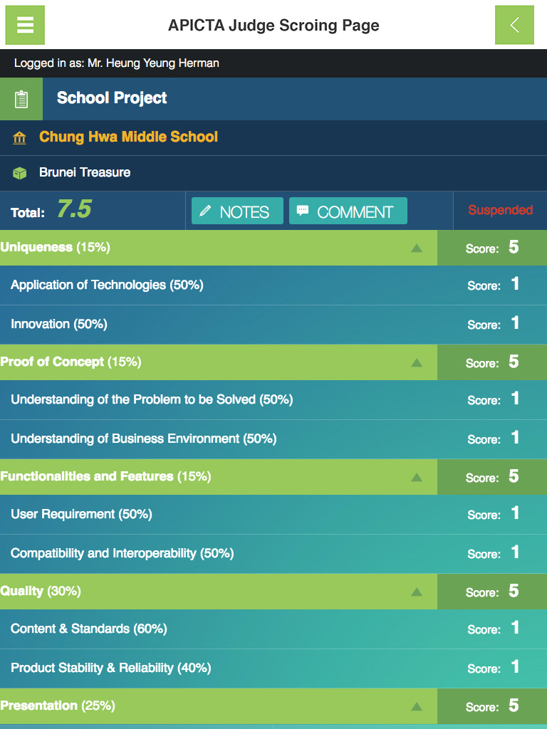547x729 pixels.
Task: Click the School Project clipboard icon
Action: pyautogui.click(x=21, y=99)
